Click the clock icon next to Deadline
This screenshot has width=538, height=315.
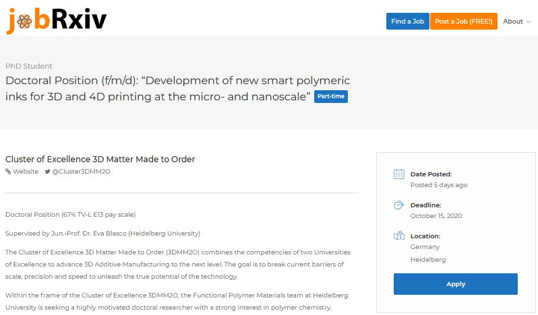[398, 205]
